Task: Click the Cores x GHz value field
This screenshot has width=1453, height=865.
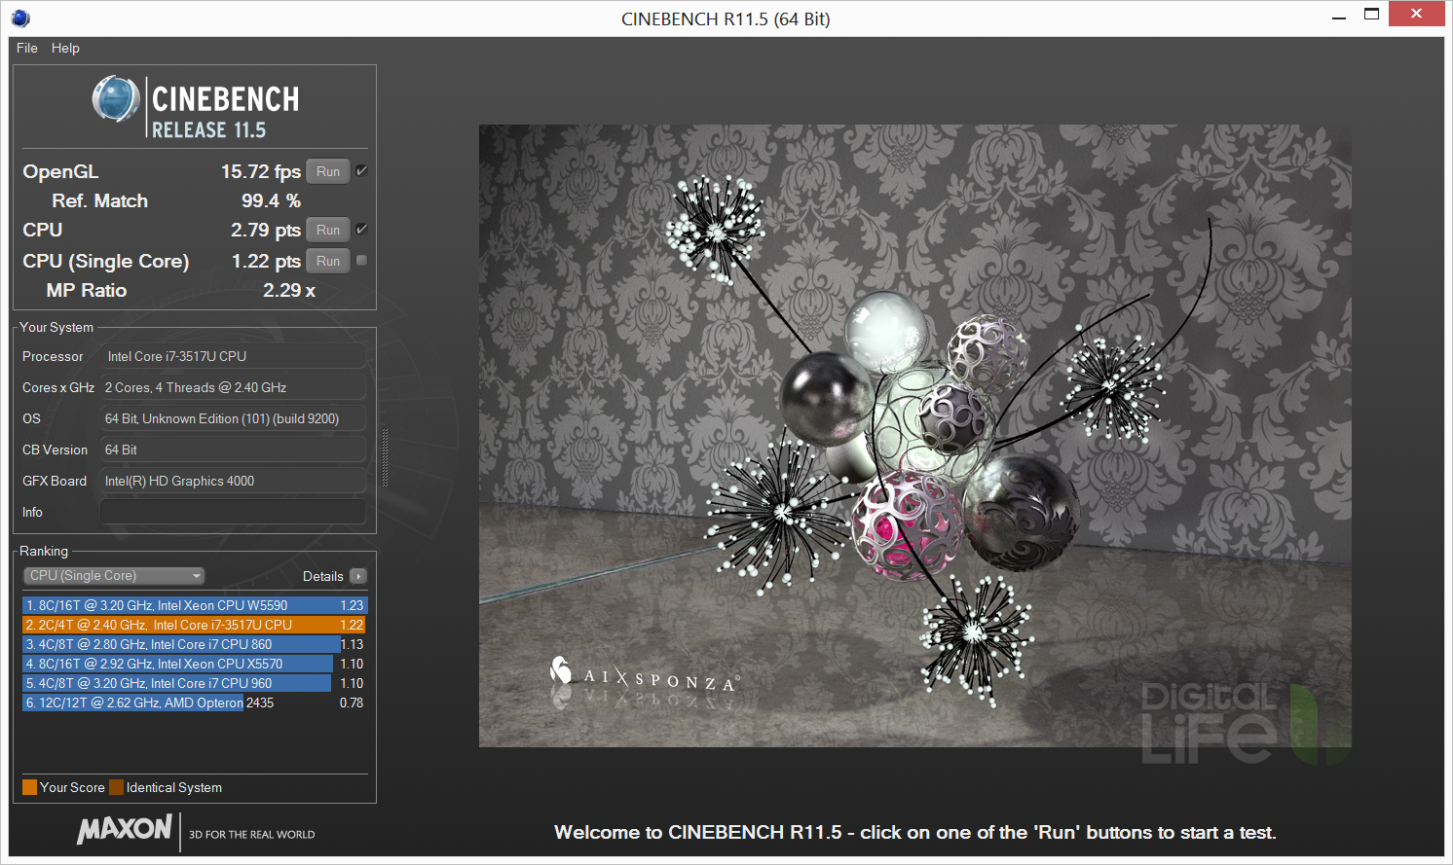Action: pyautogui.click(x=233, y=387)
